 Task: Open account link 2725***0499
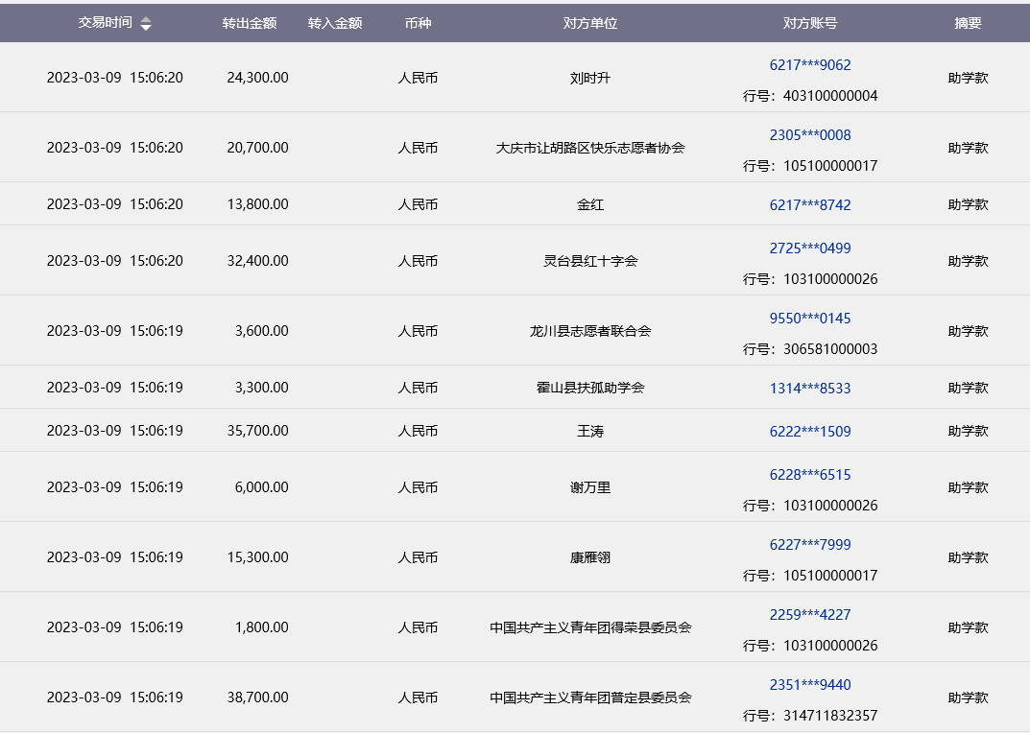coord(809,248)
